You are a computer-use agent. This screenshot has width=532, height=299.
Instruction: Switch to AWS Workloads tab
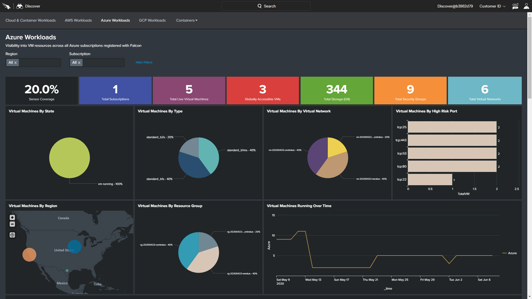(x=78, y=20)
